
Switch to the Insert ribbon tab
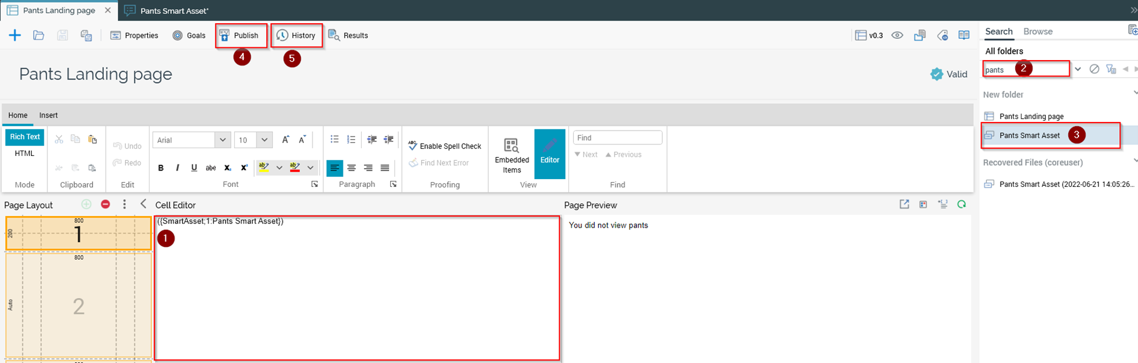(x=49, y=115)
